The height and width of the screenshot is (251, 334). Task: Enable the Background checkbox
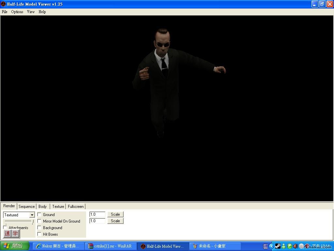click(x=39, y=228)
